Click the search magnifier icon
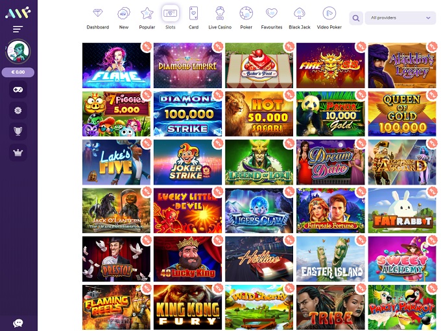The height and width of the screenshot is (331, 441). pos(356,18)
